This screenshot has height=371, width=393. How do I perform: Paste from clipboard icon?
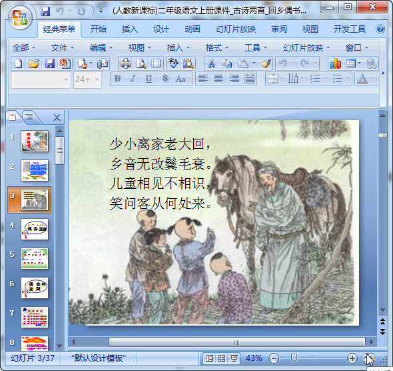(242, 63)
